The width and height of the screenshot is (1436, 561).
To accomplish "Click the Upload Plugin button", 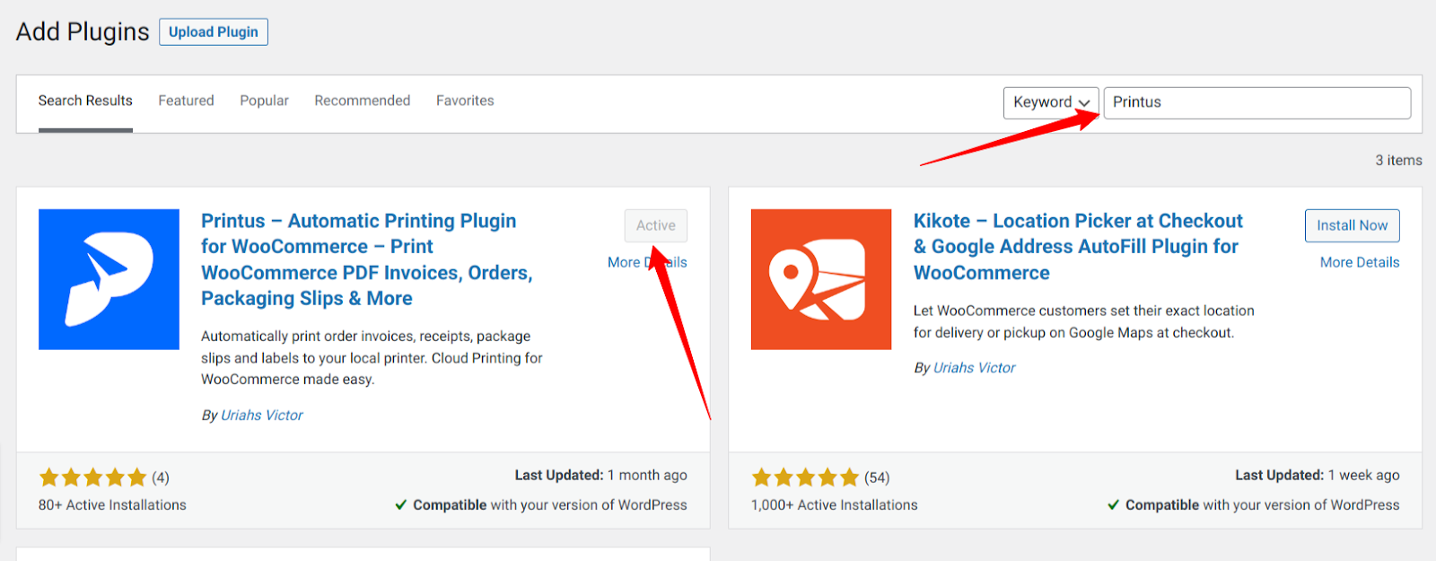I will tap(214, 32).
